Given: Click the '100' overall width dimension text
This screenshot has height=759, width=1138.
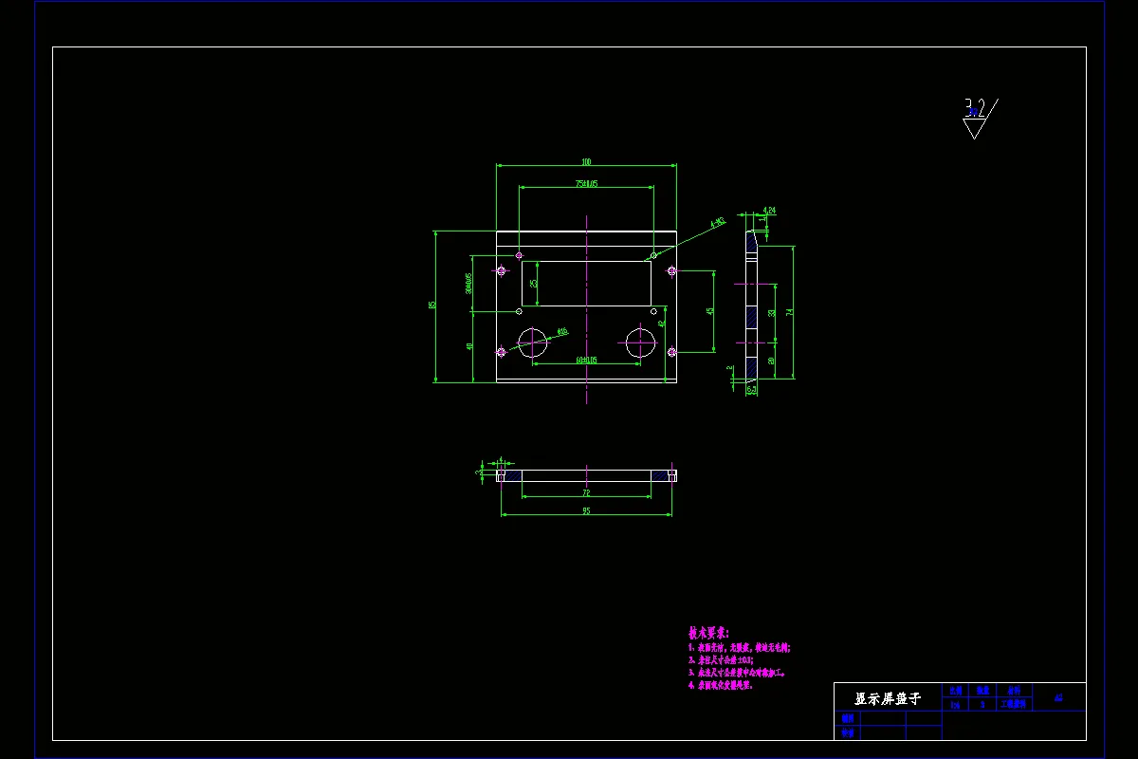Looking at the screenshot, I should coord(586,161).
